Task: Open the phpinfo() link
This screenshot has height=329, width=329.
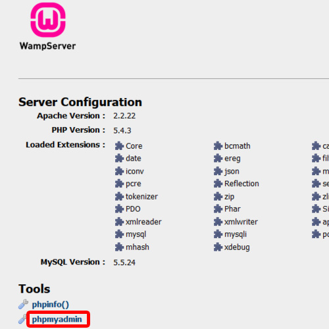Action: (x=51, y=305)
